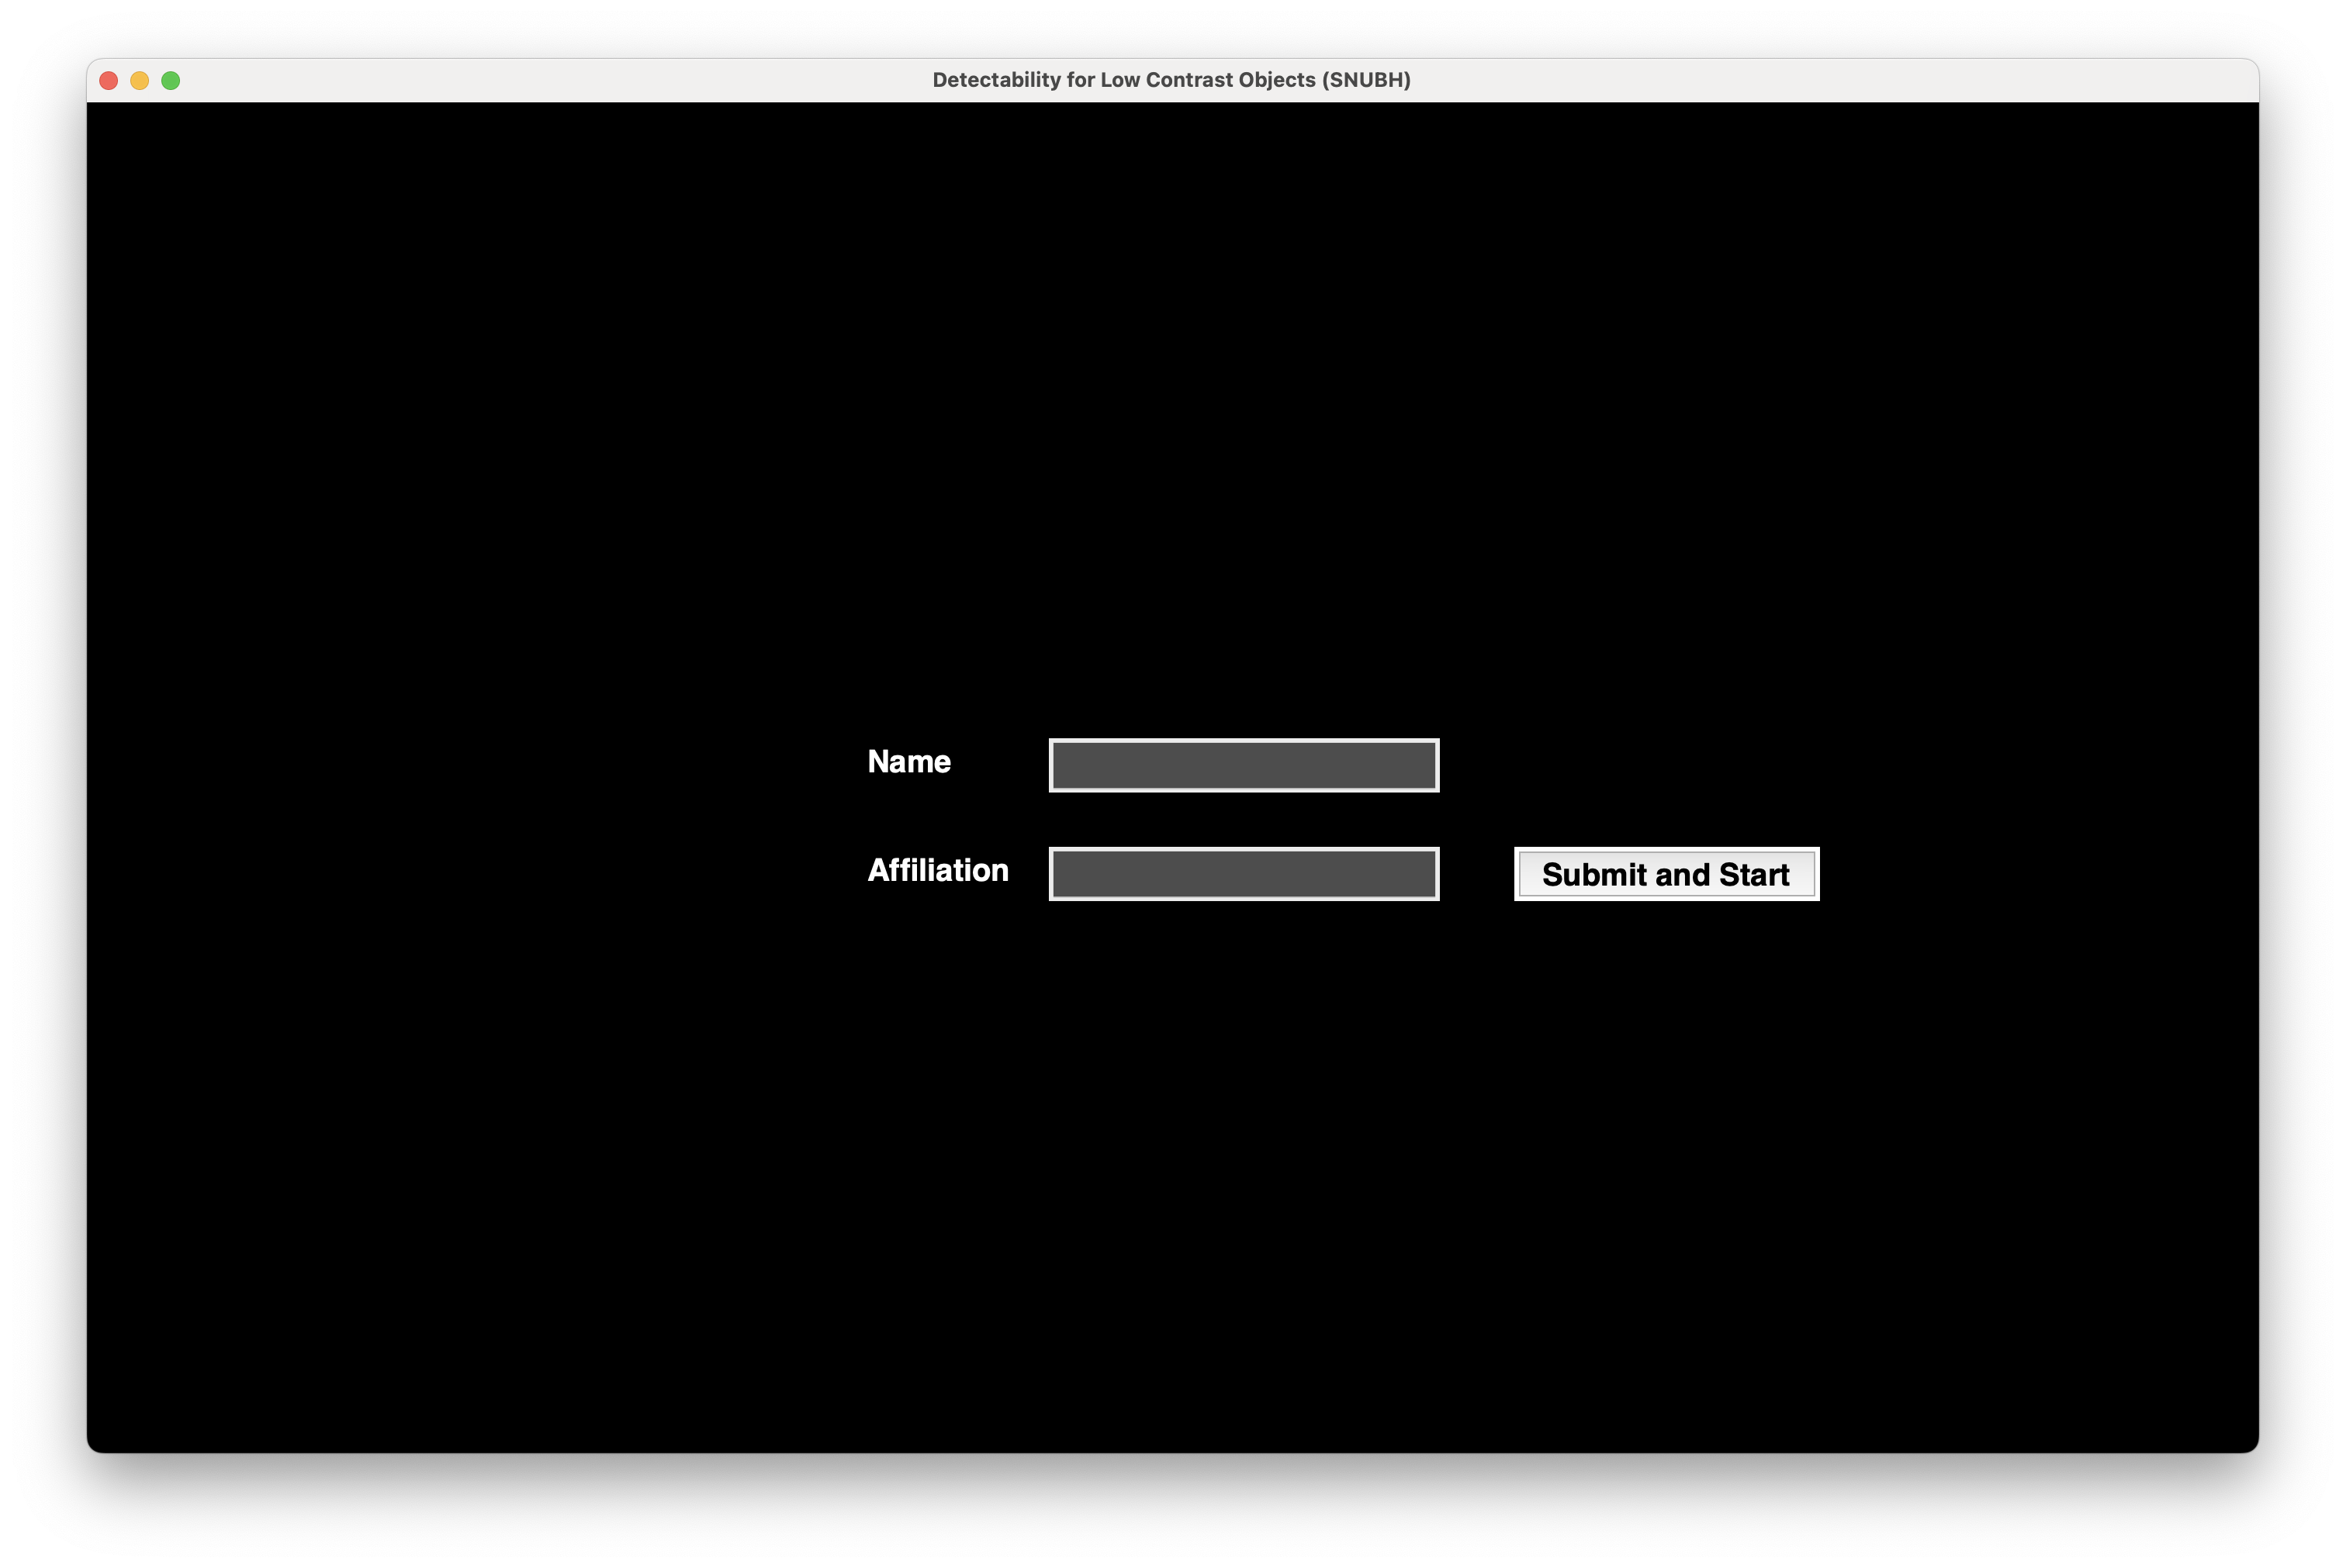
Task: Click the Submit and Start button
Action: (x=1666, y=874)
